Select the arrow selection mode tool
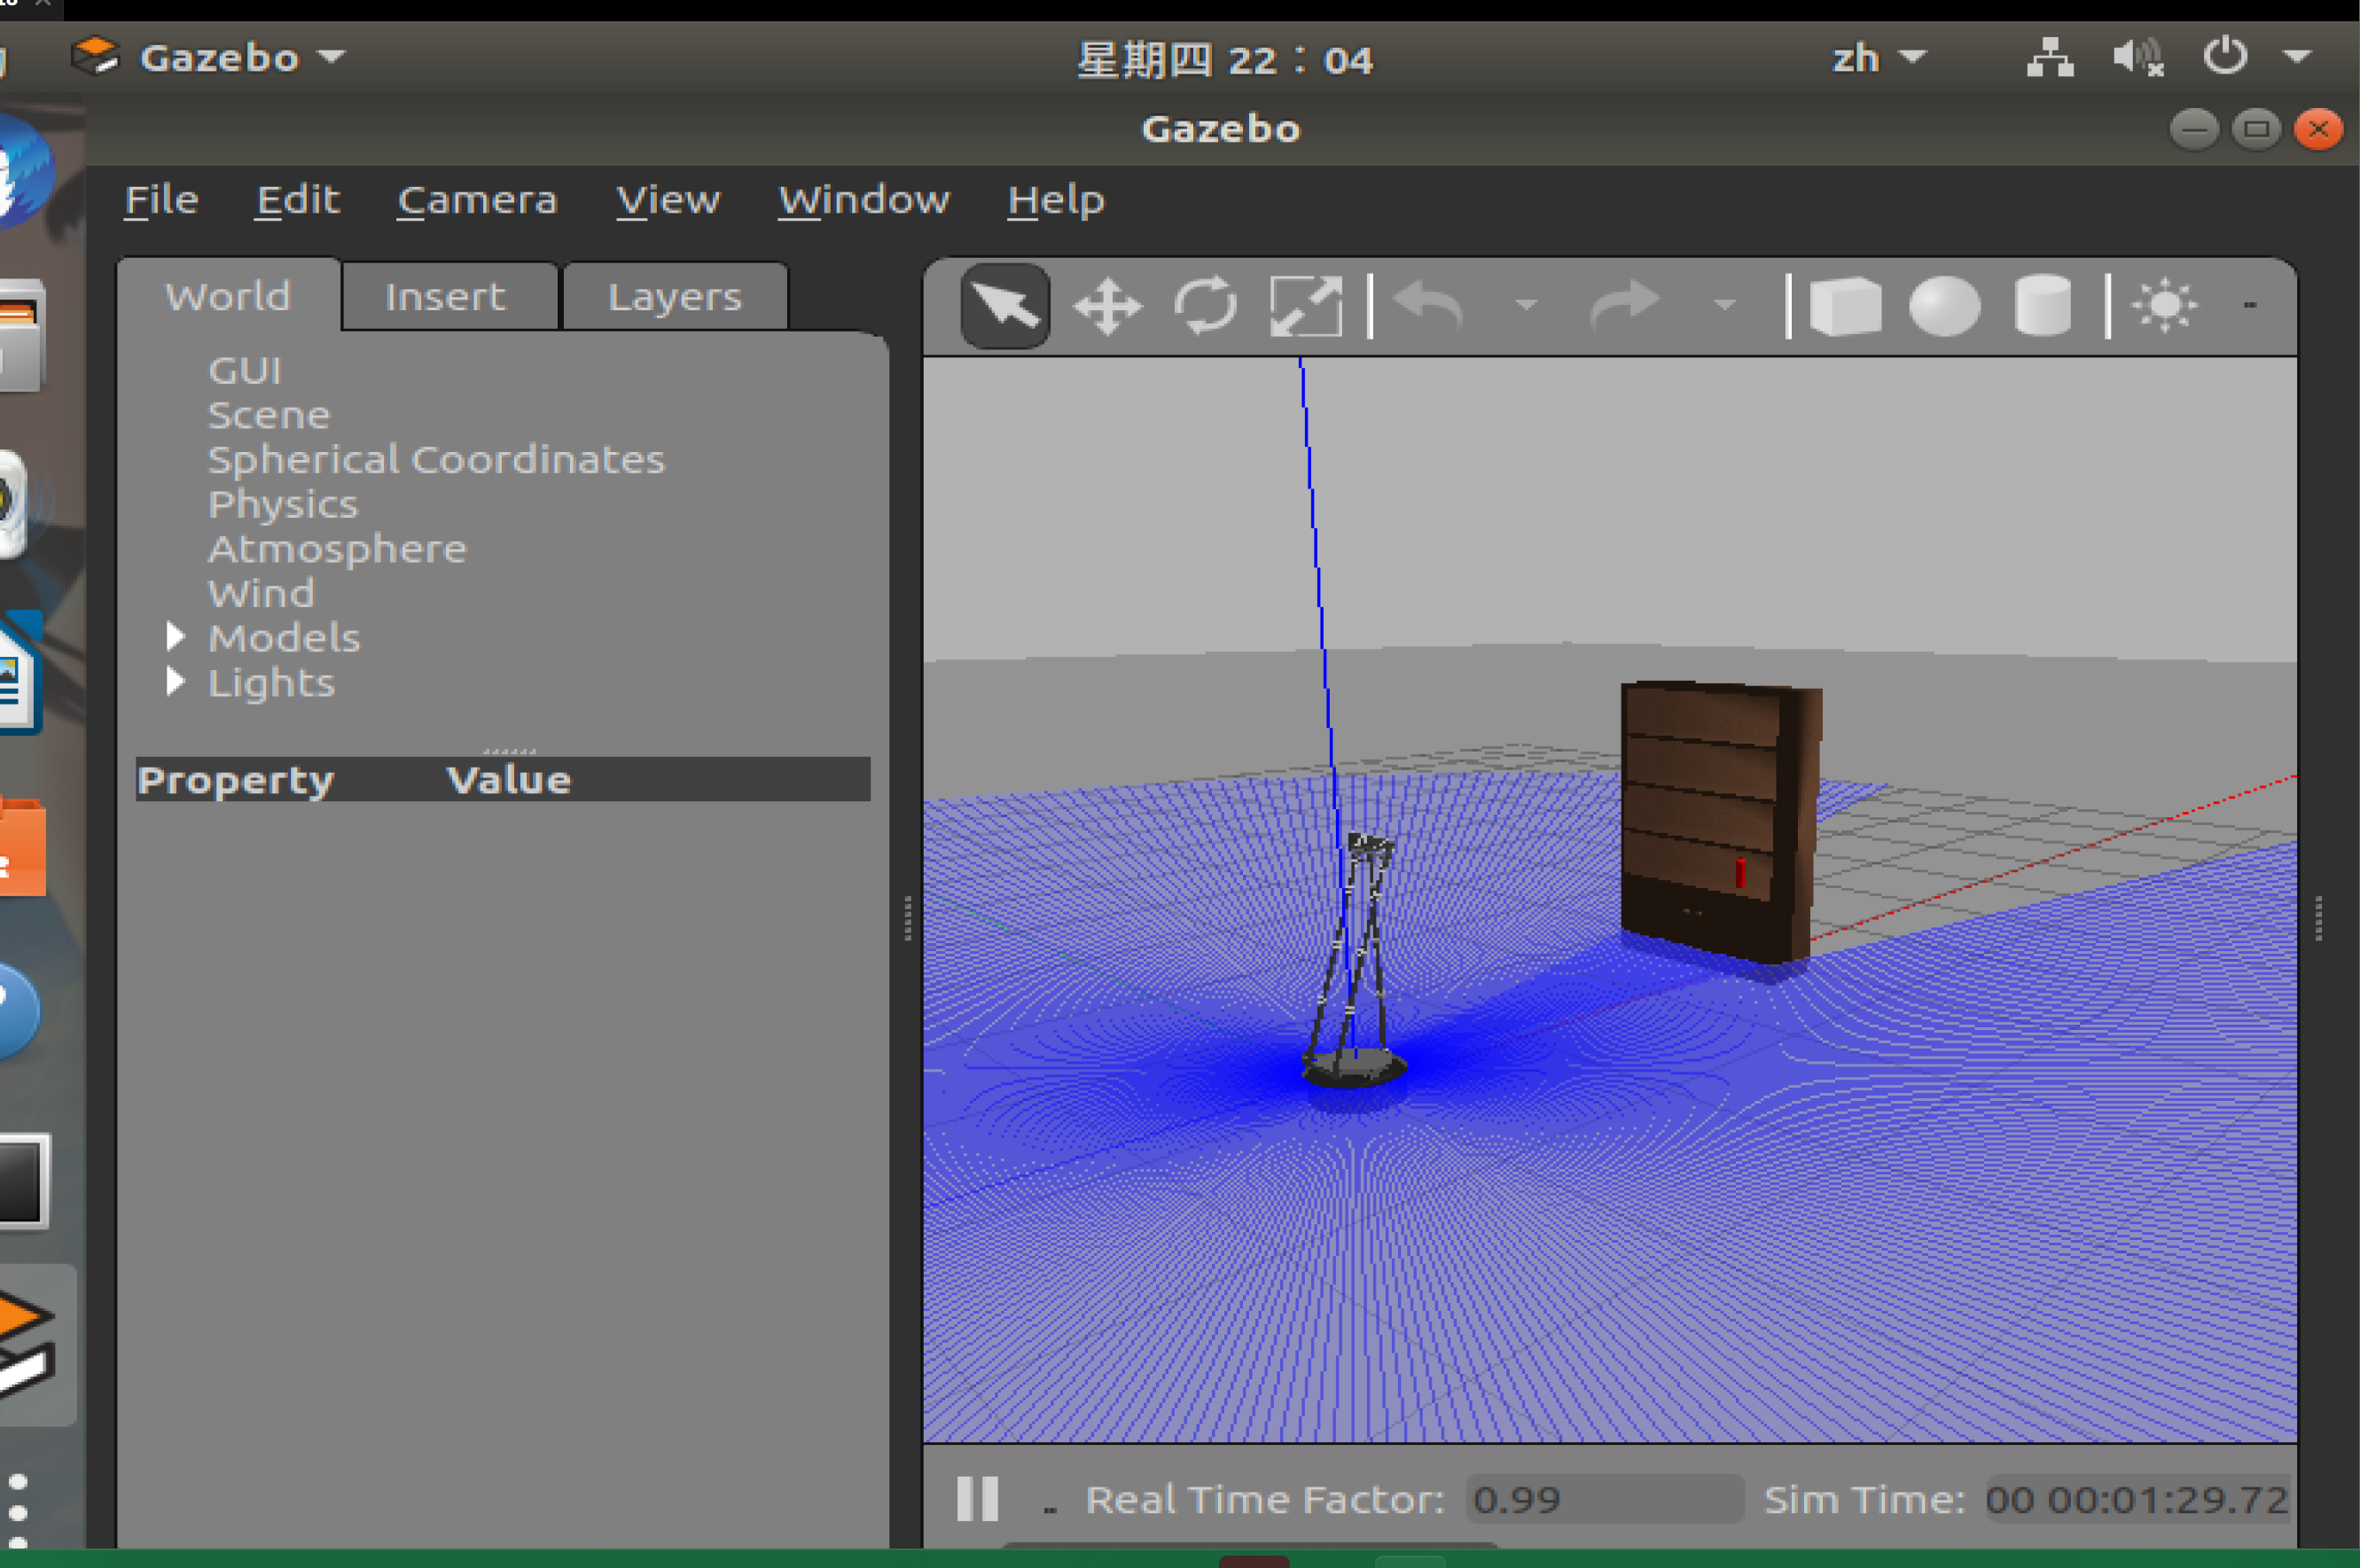 1005,305
